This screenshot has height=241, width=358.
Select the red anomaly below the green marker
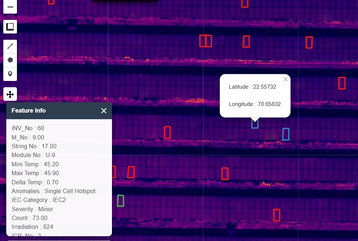[277, 215]
